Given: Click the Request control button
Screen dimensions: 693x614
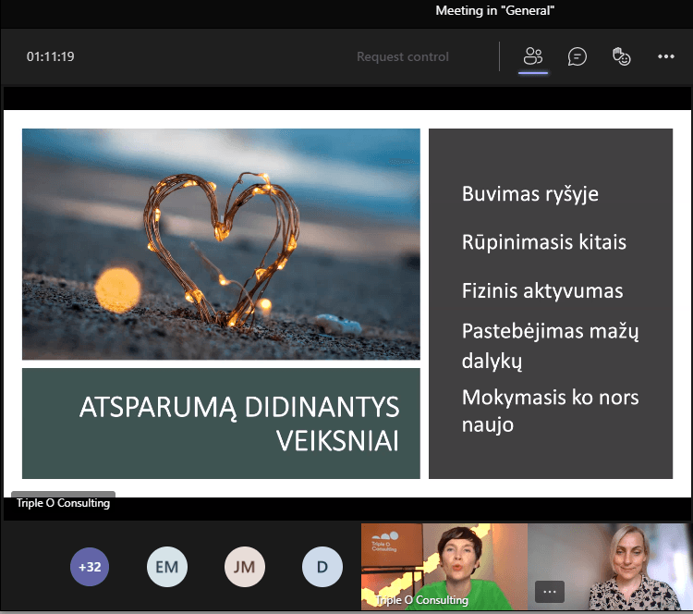Looking at the screenshot, I should coord(403,56).
